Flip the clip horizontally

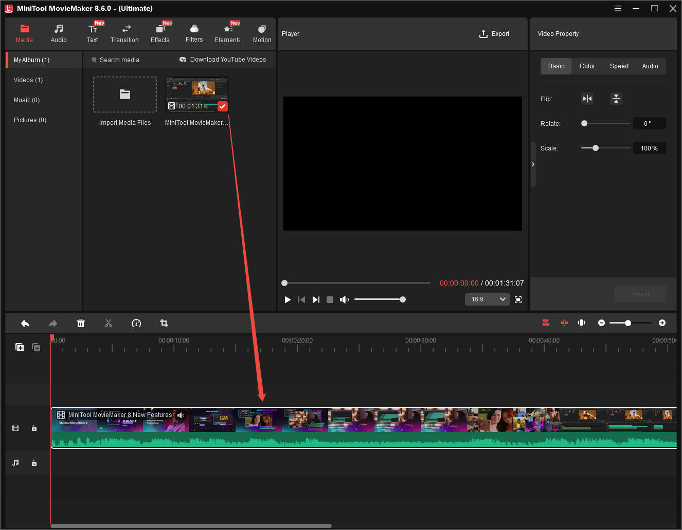pyautogui.click(x=587, y=99)
